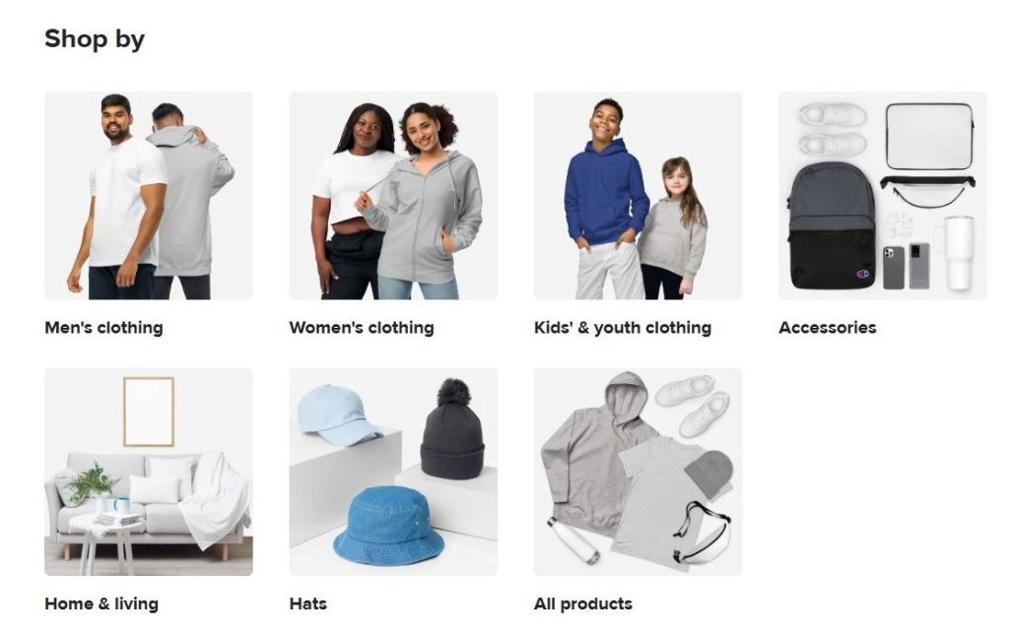Image resolution: width=1009 pixels, height=633 pixels.
Task: Click the Champion backpack in Accessories
Action: click(x=832, y=224)
